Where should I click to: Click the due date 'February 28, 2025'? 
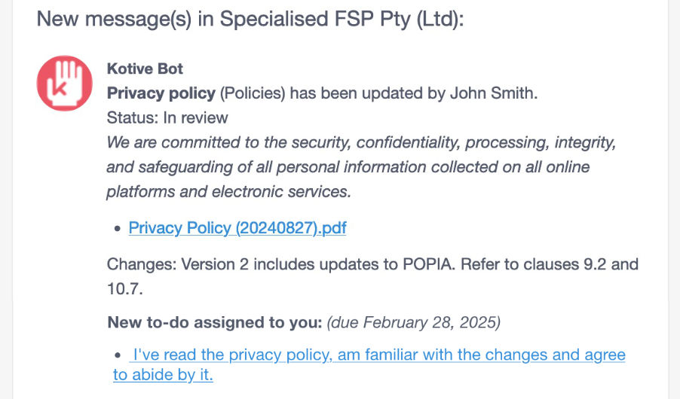[430, 322]
